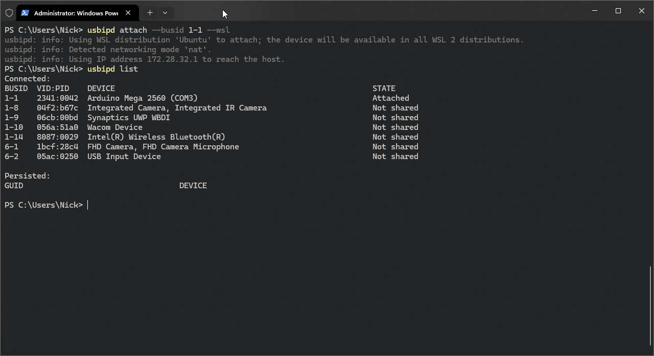Close the Administrator: Windows PowerShell tab
Viewport: 654px width, 356px height.
[128, 13]
